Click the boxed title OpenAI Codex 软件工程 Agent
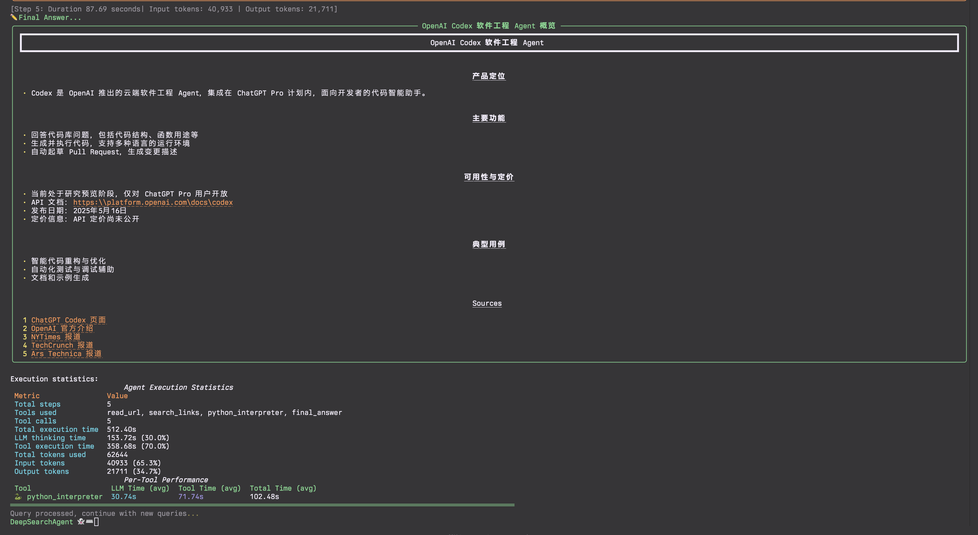Image resolution: width=978 pixels, height=535 pixels. point(487,43)
